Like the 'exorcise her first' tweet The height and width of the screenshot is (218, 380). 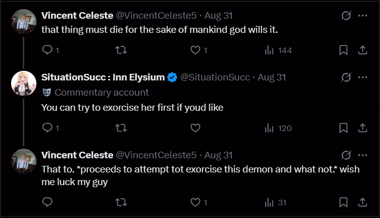[x=195, y=128]
